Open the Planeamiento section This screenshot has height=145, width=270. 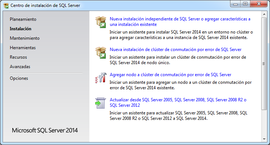(x=23, y=19)
